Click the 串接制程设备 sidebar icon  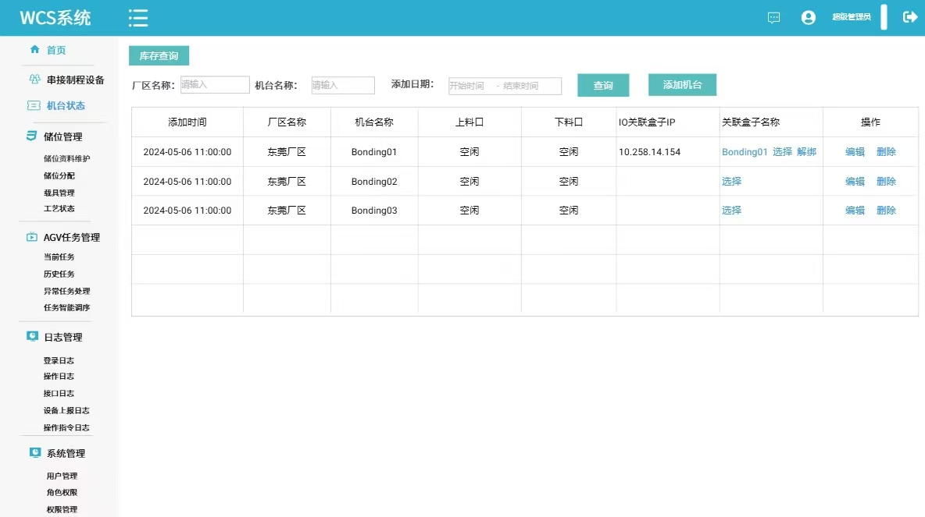tap(35, 79)
